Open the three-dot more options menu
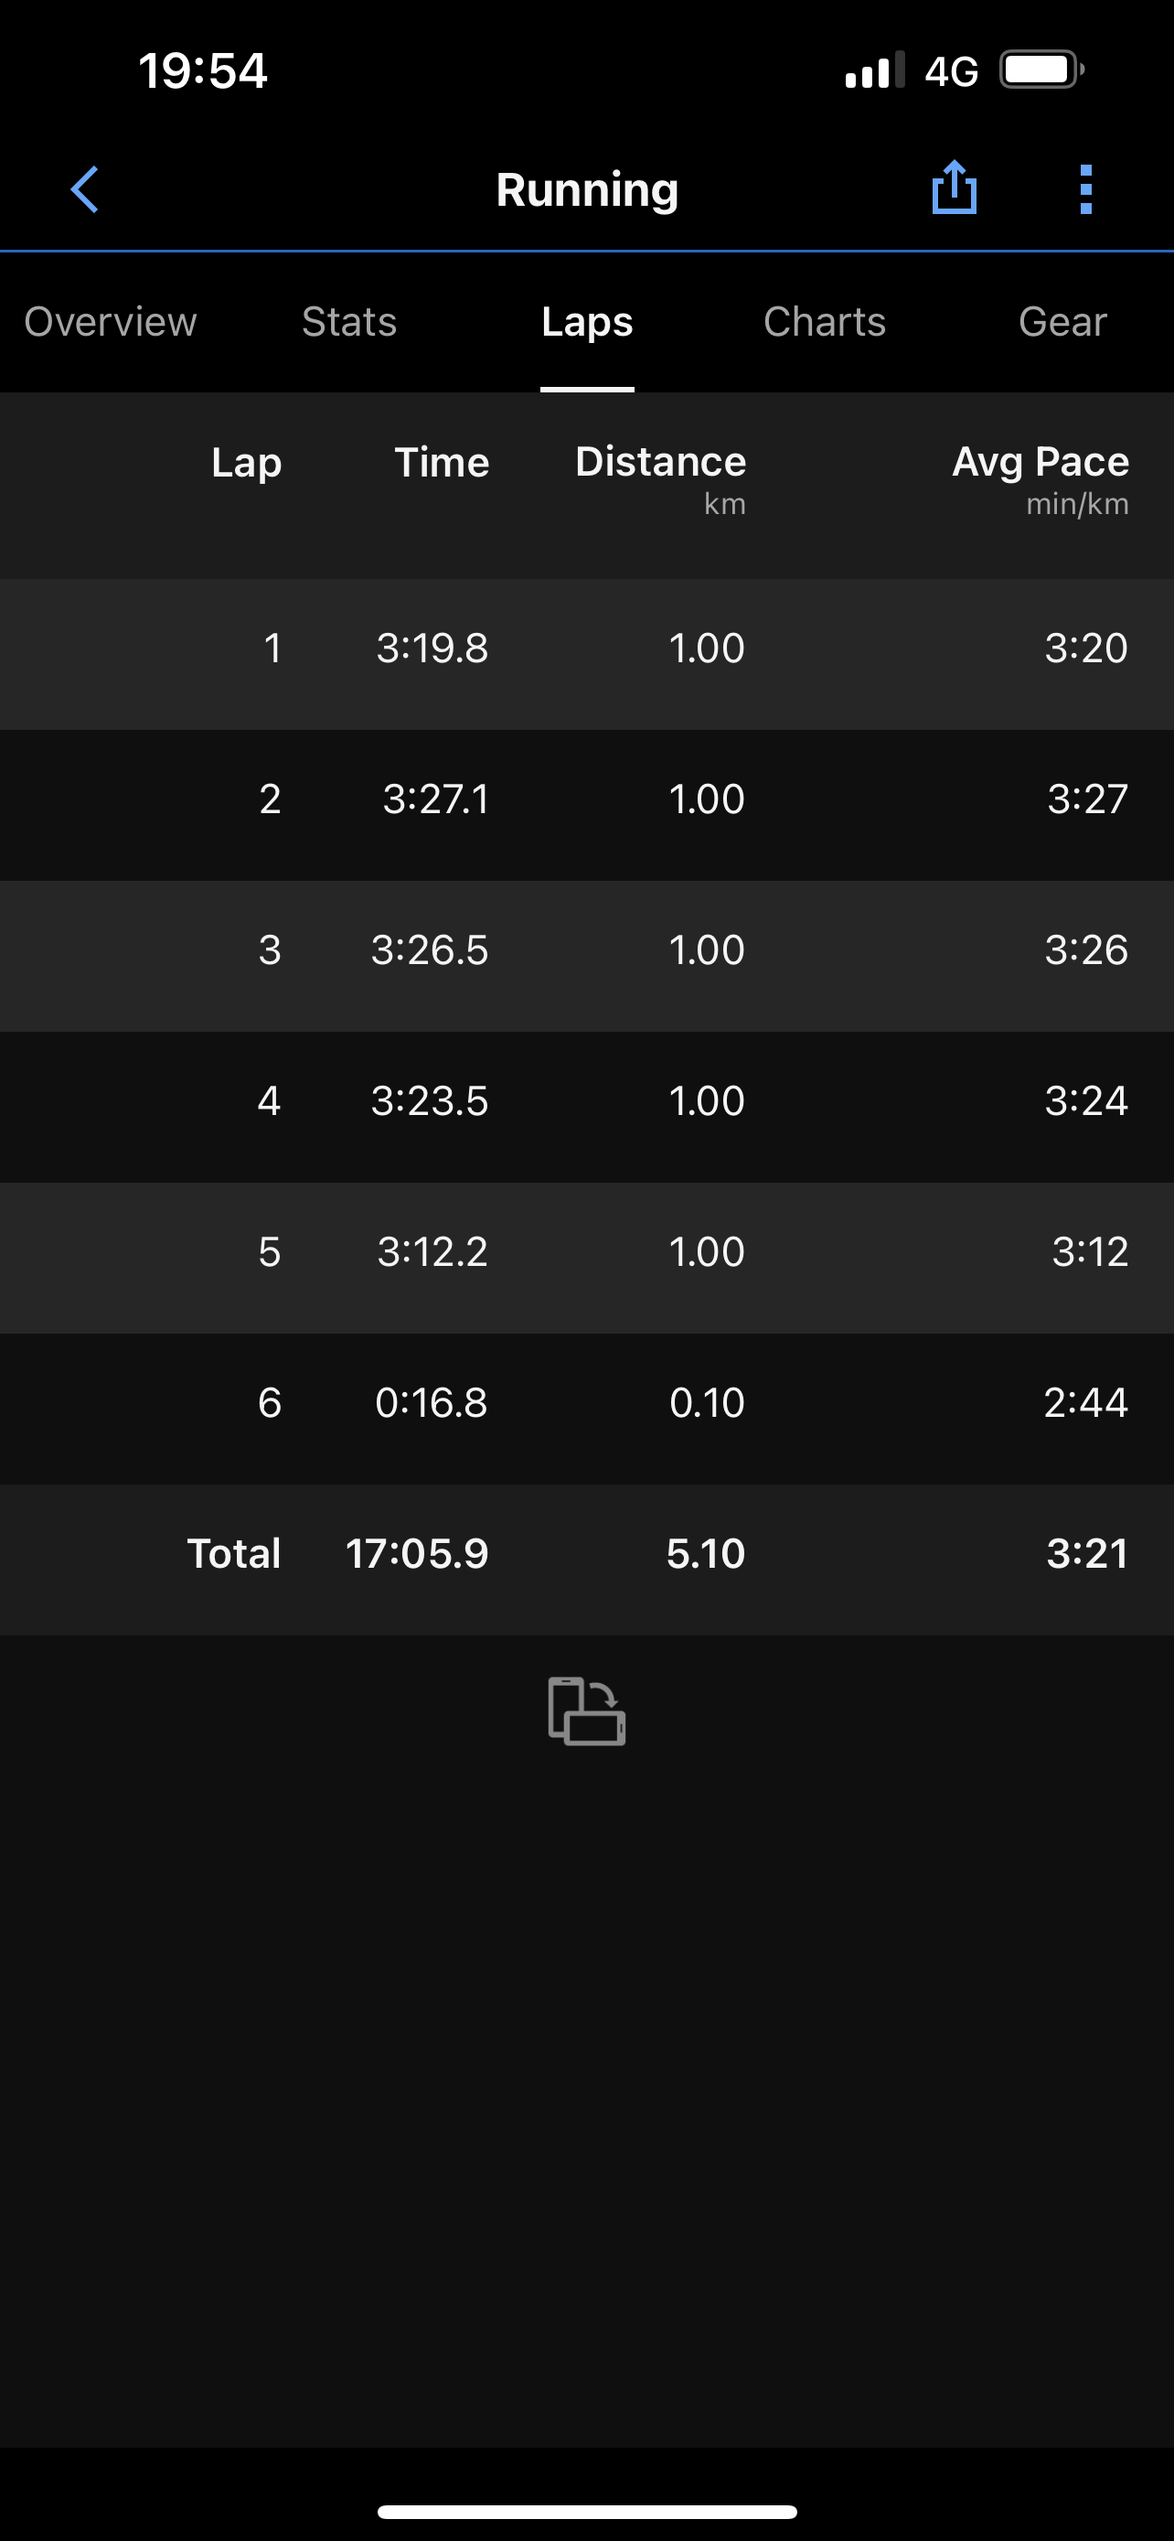Image resolution: width=1174 pixels, height=2541 pixels. pos(1085,189)
